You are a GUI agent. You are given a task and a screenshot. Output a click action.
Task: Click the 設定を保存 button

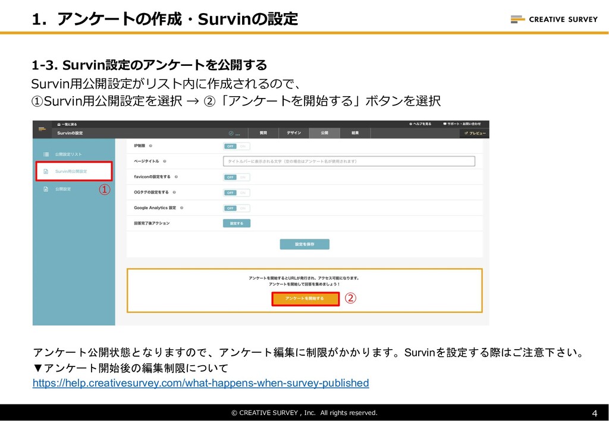[x=304, y=244]
